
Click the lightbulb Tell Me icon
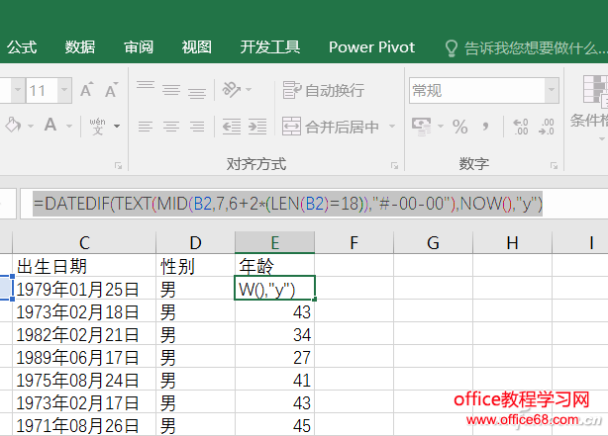(452, 48)
